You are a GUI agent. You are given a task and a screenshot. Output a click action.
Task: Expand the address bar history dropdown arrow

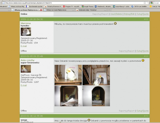(x=147, y=3)
